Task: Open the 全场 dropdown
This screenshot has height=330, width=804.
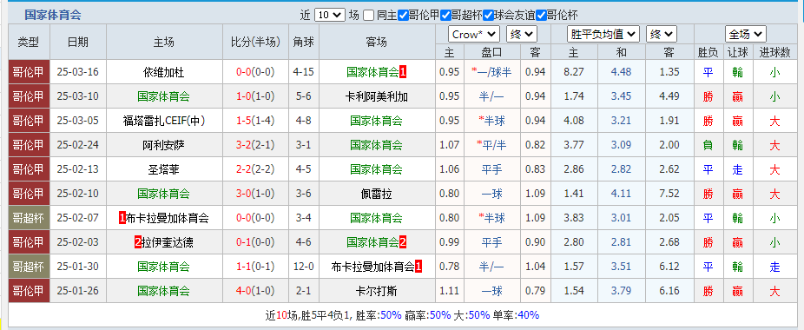Action: [746, 35]
